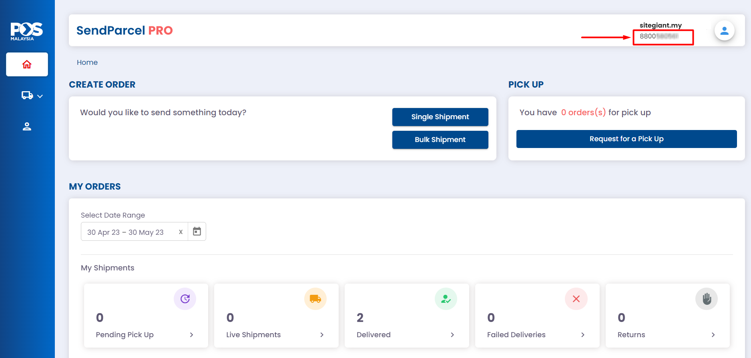The image size is (751, 358).
Task: Open Failed Deliveries arrow
Action: 583,335
